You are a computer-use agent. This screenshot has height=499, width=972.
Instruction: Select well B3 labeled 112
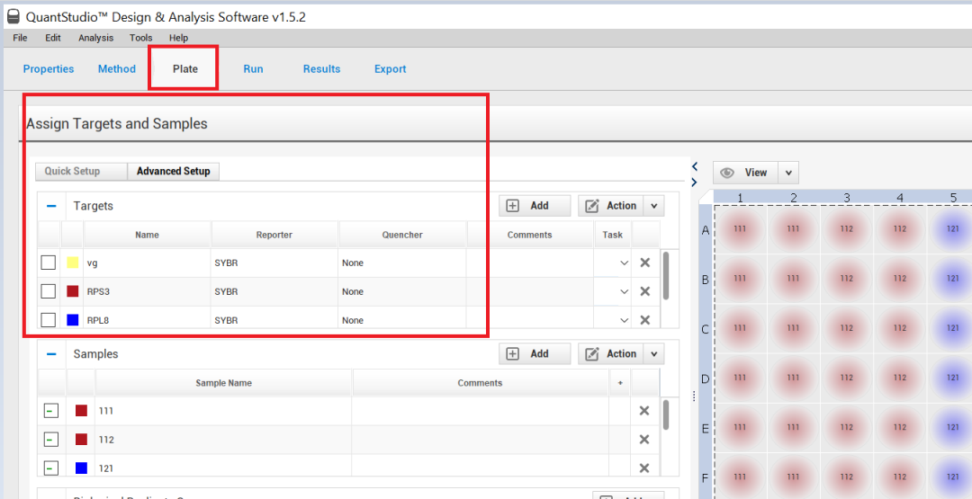point(847,279)
